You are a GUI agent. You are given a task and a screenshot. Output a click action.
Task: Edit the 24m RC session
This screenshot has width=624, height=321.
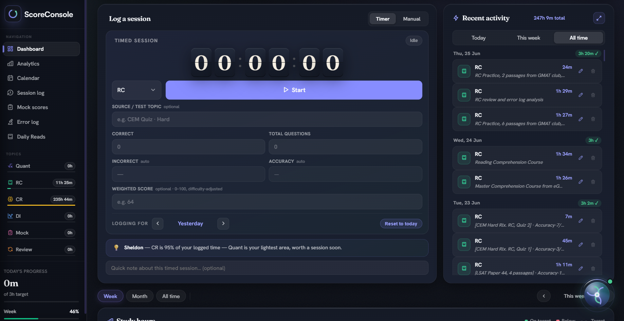pos(580,71)
